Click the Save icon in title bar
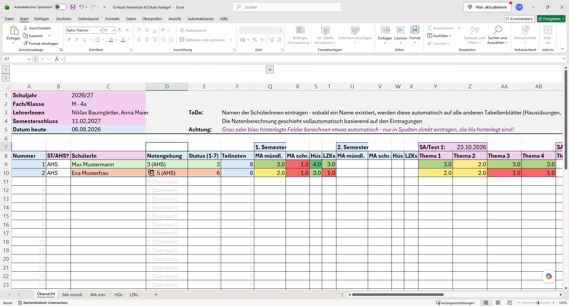 point(73,7)
